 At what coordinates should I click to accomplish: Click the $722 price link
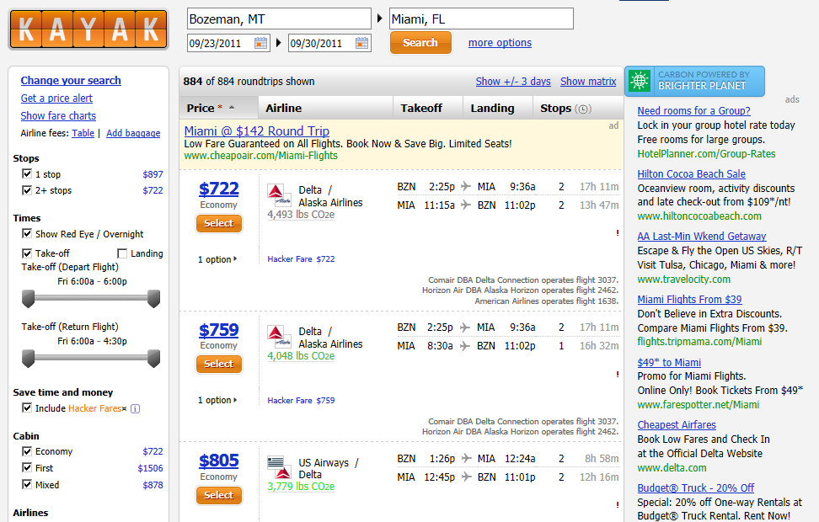point(219,189)
